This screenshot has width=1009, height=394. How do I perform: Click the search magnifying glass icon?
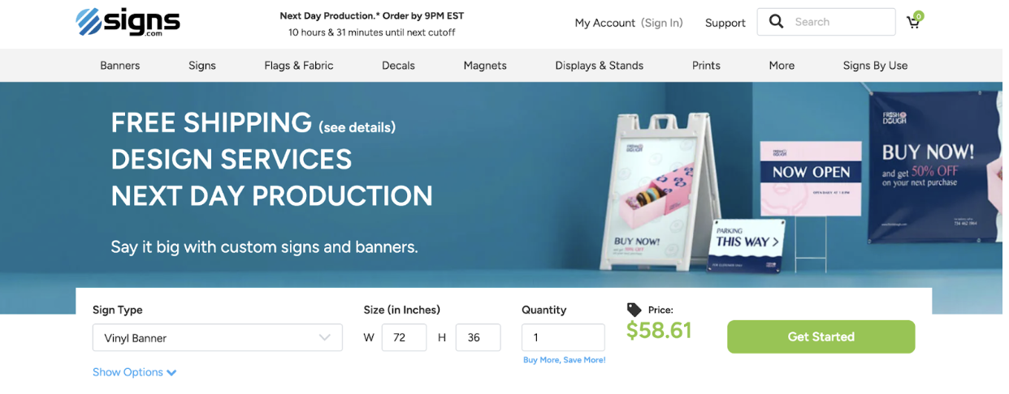click(x=776, y=22)
